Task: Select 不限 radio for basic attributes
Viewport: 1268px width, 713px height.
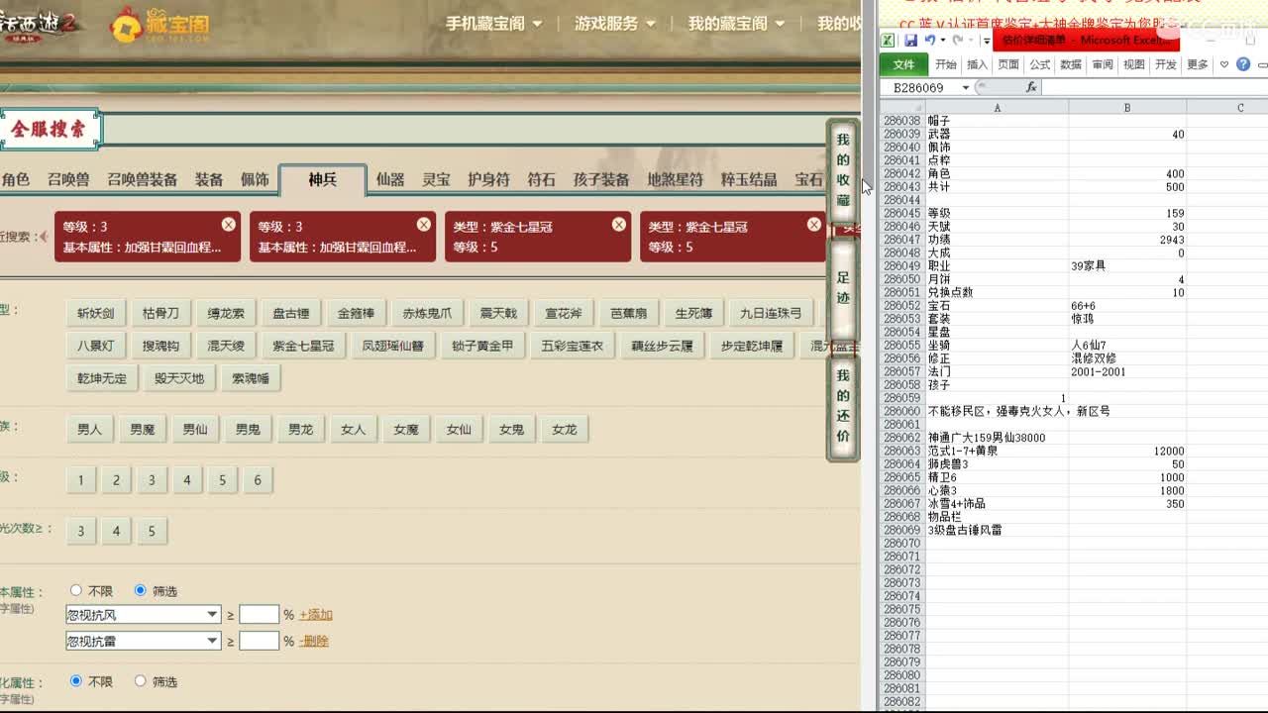Action: tap(76, 590)
